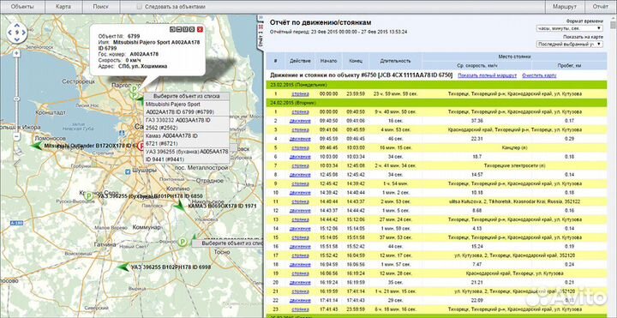Click the Длительность column header
Image resolution: width=617 pixels, height=318 pixels.
coord(395,61)
